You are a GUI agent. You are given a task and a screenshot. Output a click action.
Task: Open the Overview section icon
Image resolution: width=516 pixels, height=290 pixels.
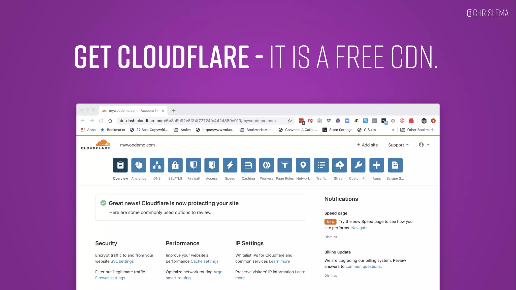(120, 165)
